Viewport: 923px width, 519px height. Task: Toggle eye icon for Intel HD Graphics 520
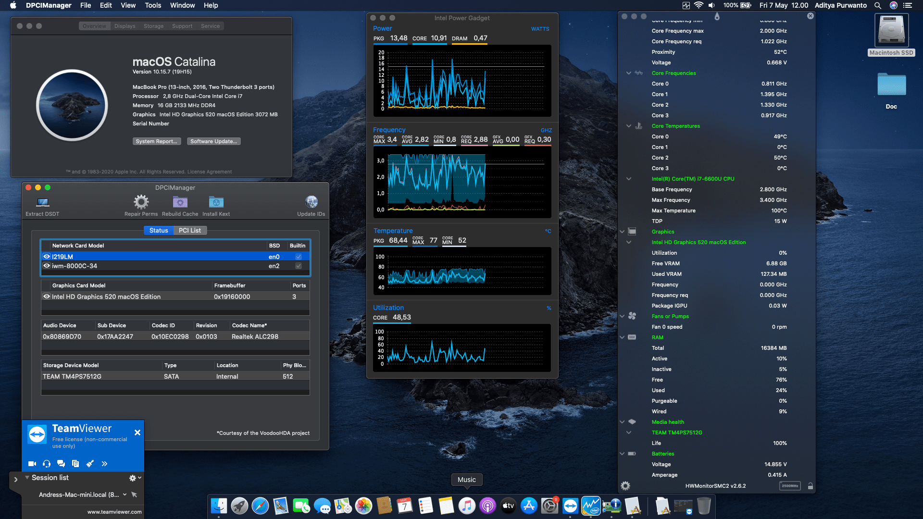point(47,297)
